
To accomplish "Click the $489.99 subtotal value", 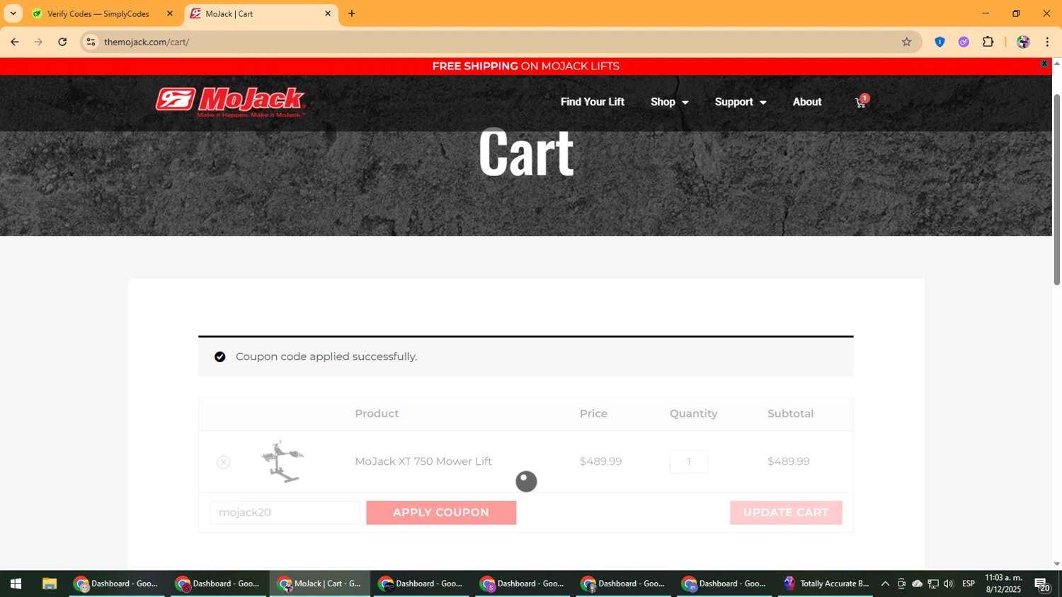I will coord(789,461).
